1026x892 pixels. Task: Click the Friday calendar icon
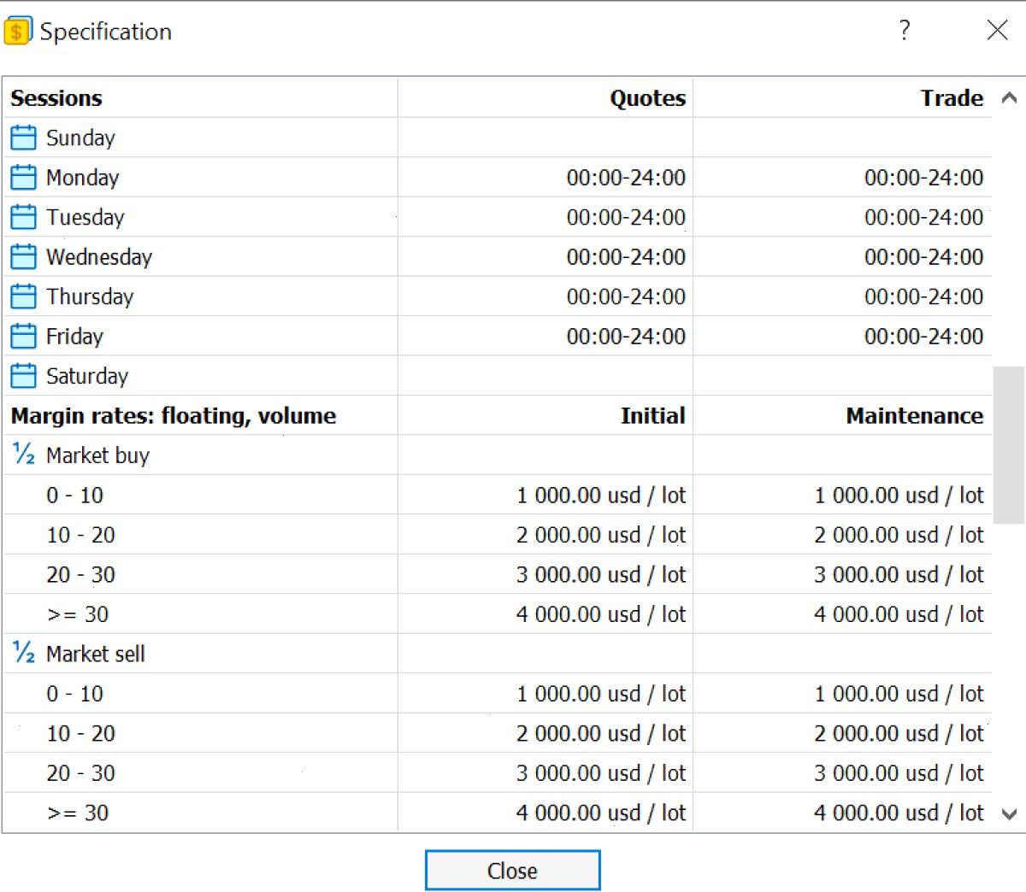(x=23, y=336)
